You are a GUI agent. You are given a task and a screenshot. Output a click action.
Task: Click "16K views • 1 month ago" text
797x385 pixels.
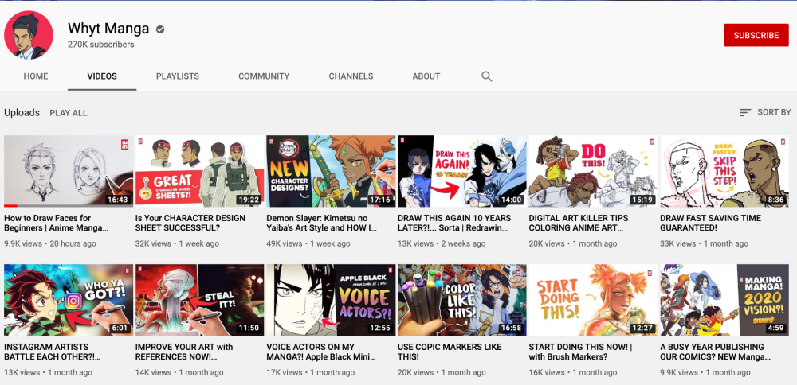[573, 372]
